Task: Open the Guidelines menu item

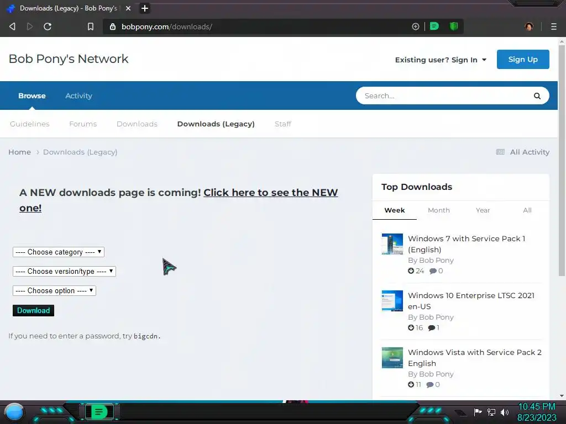Action: point(30,124)
